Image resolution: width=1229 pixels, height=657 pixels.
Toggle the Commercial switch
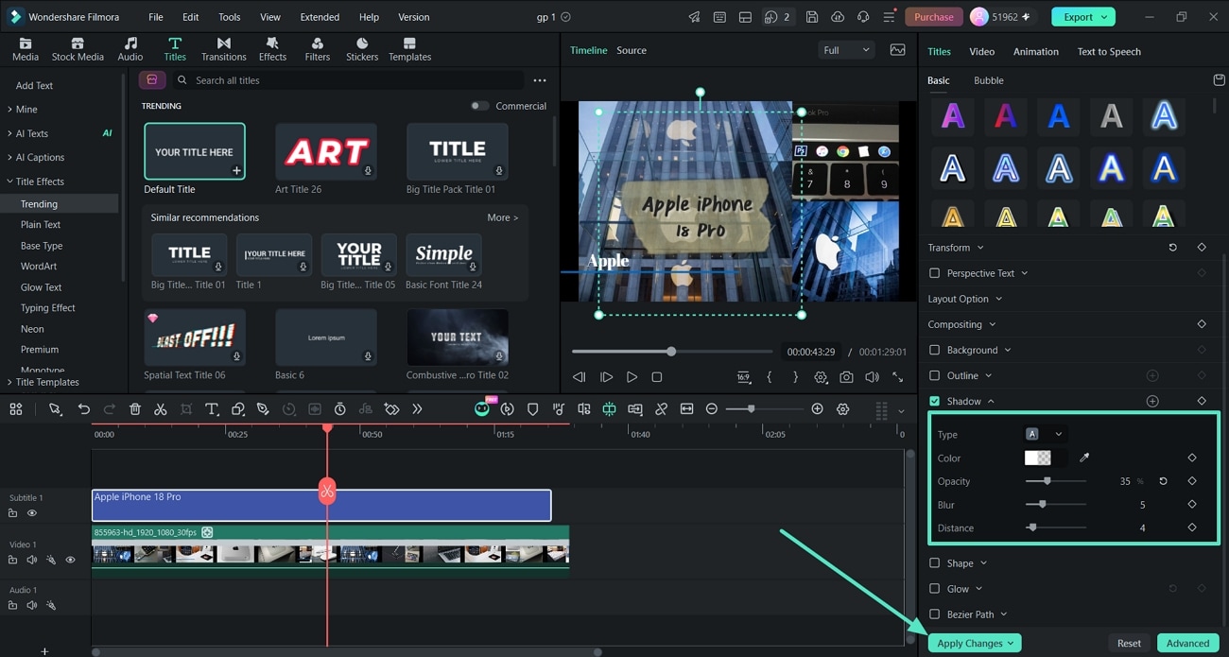pyautogui.click(x=480, y=106)
